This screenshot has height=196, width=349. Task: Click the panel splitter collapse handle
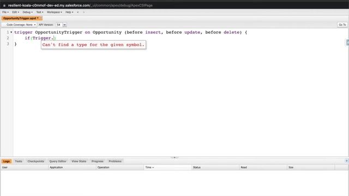(x=174, y=157)
